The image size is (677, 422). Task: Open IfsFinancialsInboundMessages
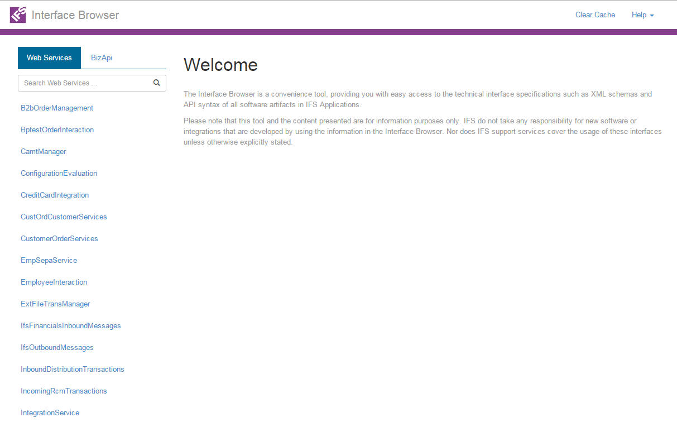tap(71, 325)
